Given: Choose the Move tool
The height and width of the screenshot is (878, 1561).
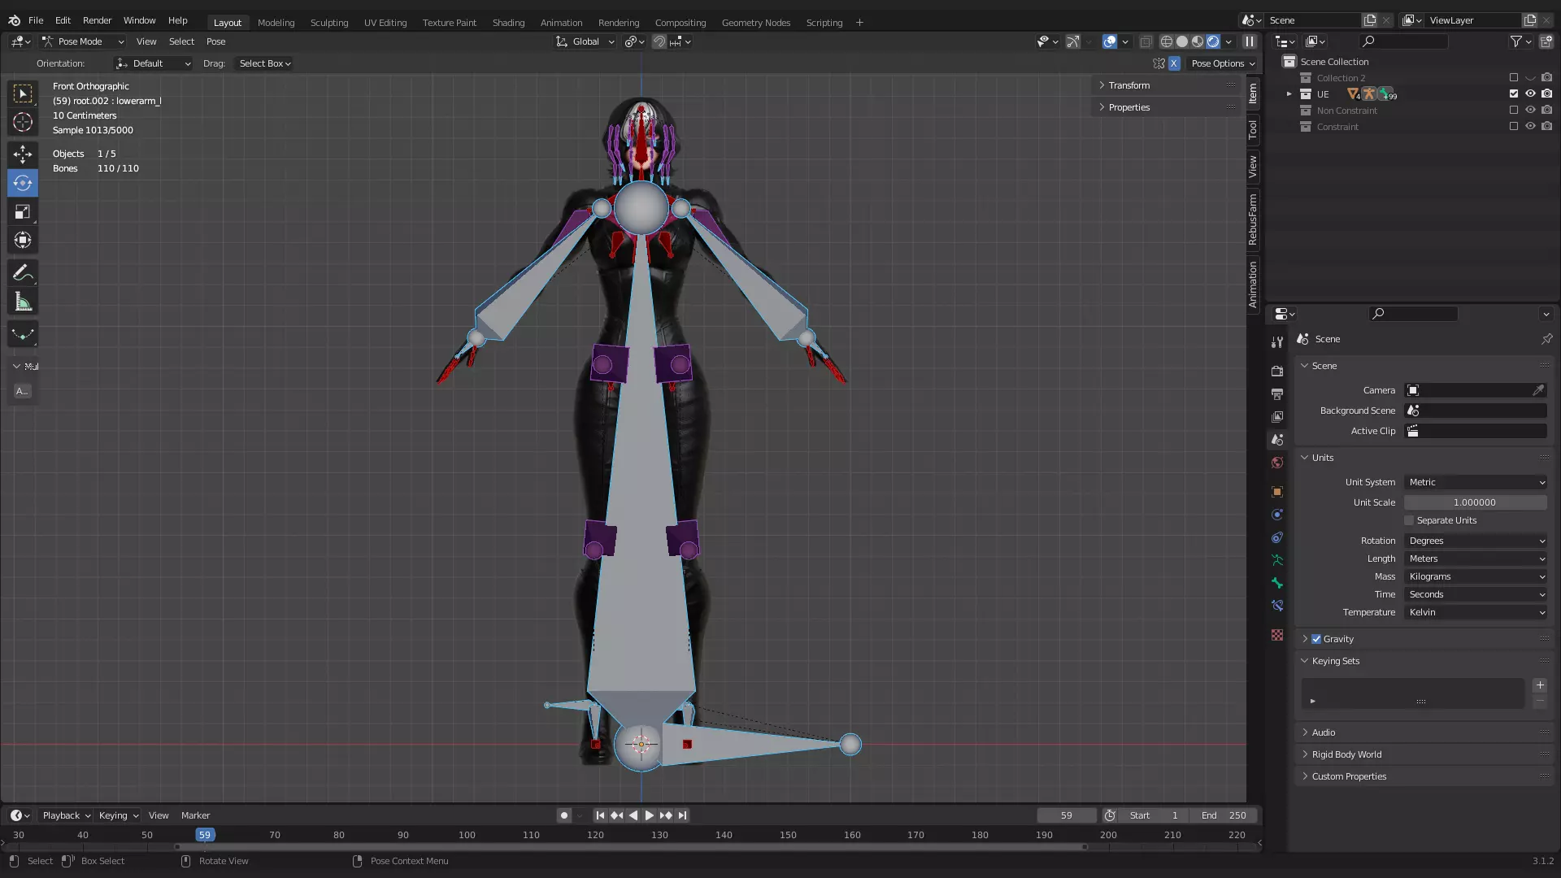Looking at the screenshot, I should [23, 154].
